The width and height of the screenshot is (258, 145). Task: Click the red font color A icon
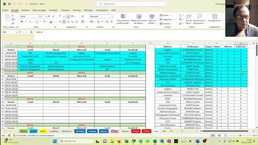pyautogui.click(x=51, y=21)
